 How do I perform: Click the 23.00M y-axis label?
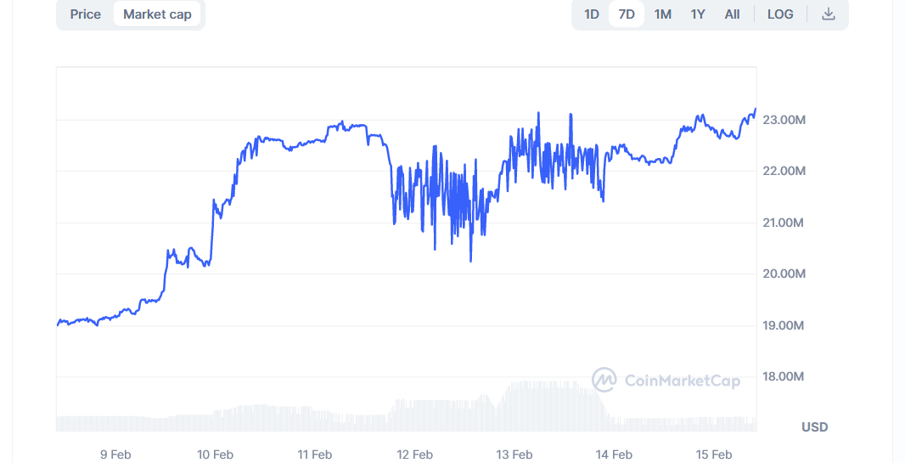tap(784, 120)
